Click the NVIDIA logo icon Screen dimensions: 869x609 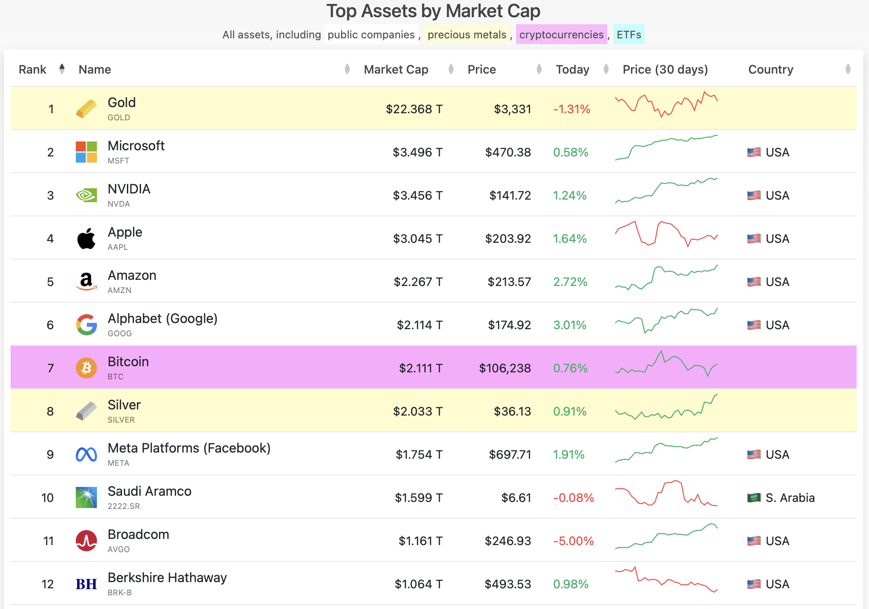[86, 195]
